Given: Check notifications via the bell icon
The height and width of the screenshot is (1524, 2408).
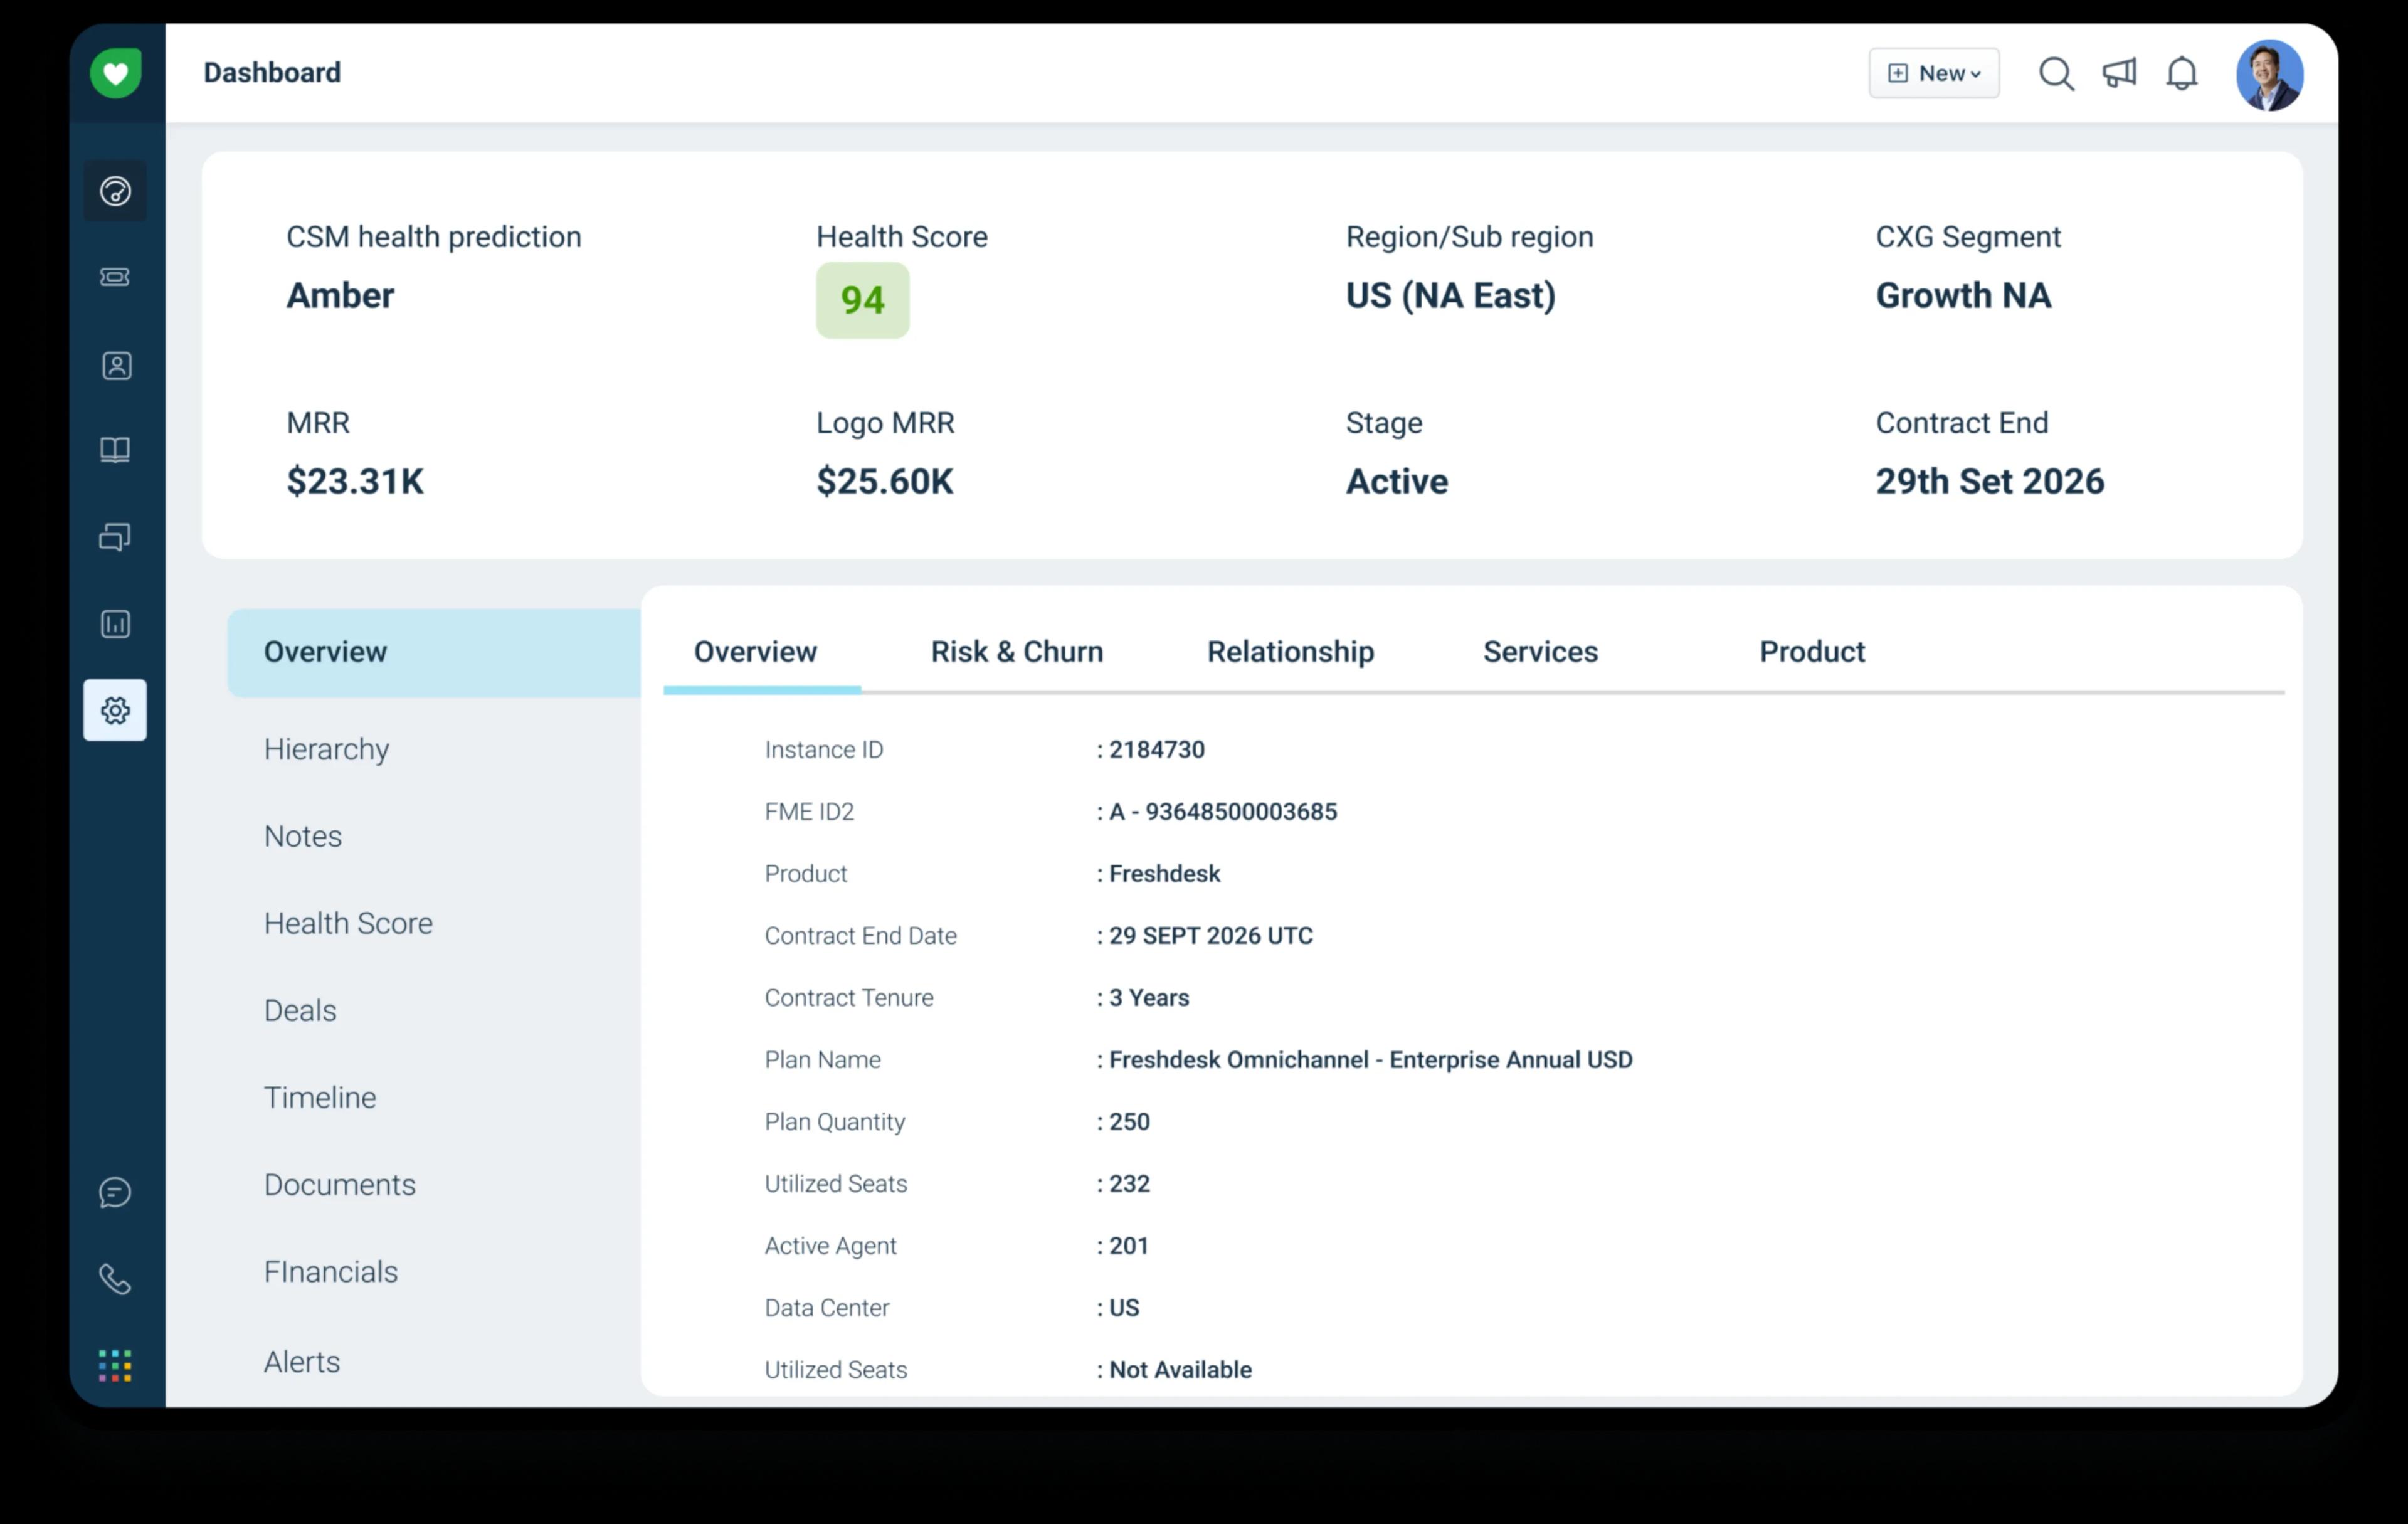Looking at the screenshot, I should pyautogui.click(x=2182, y=73).
